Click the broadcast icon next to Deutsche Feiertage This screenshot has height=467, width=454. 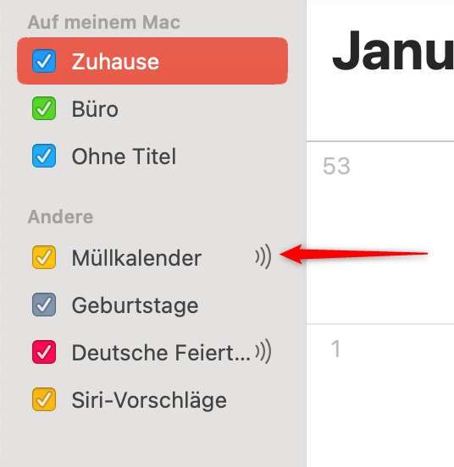point(263,351)
